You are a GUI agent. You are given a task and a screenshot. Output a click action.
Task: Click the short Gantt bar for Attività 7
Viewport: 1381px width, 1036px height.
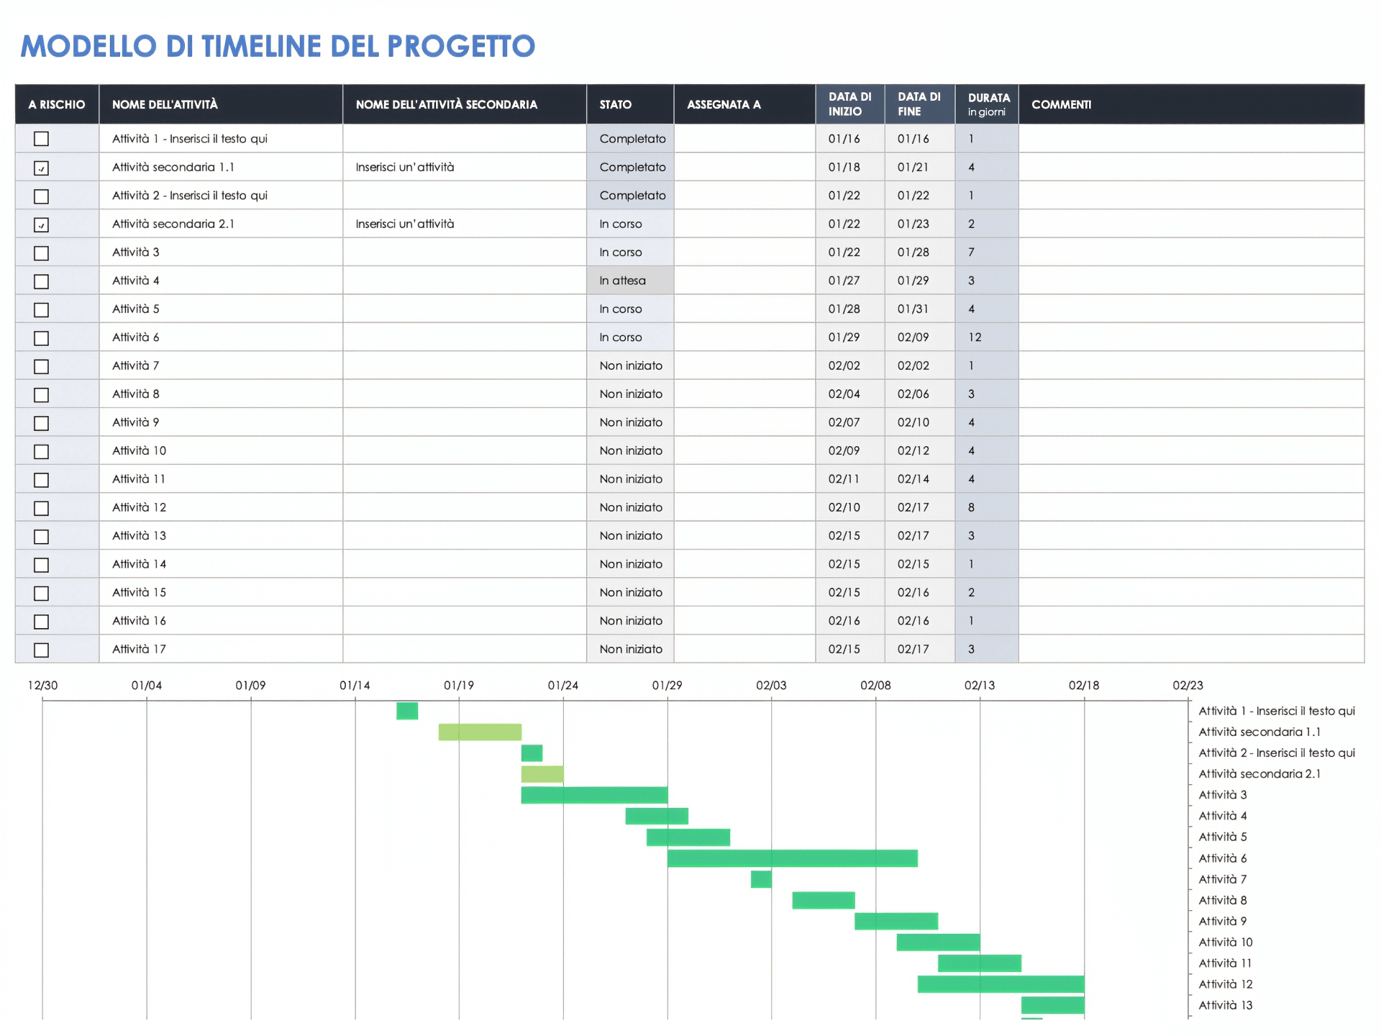[761, 879]
